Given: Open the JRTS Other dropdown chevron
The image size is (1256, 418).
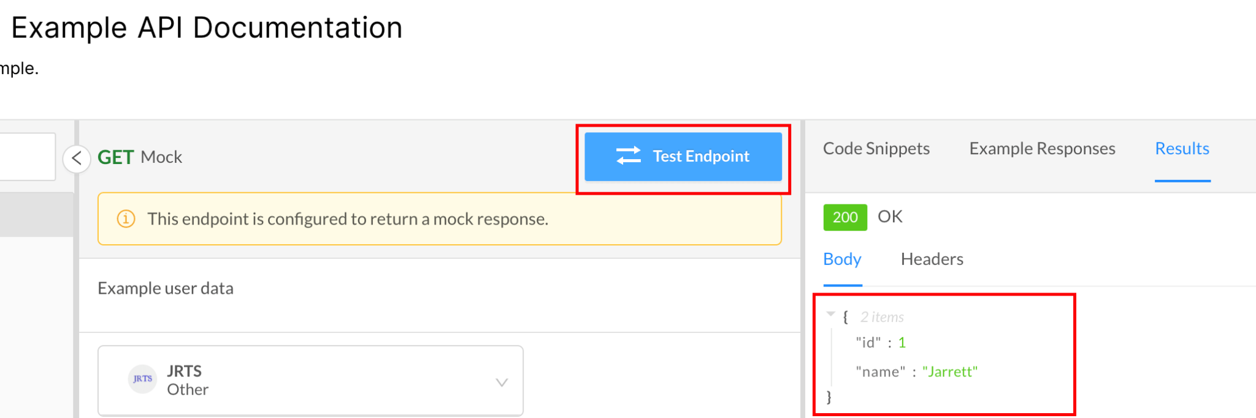Looking at the screenshot, I should pos(502,383).
